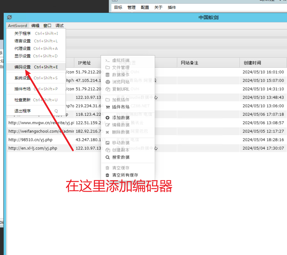Viewport: 287px width, 255px height.
Task: Click the trash icon beside 清空所有缓存
Action: tap(108, 175)
